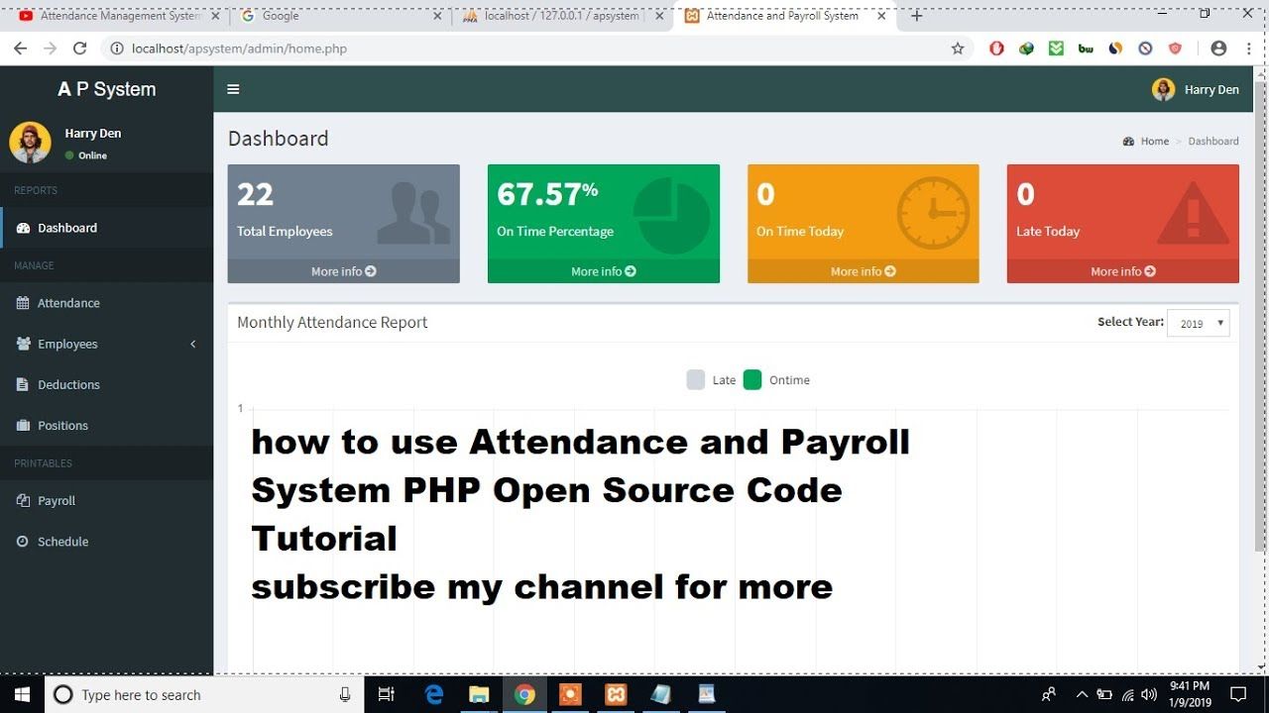
Task: Click the Deductions document icon in sidebar
Action: 23,384
